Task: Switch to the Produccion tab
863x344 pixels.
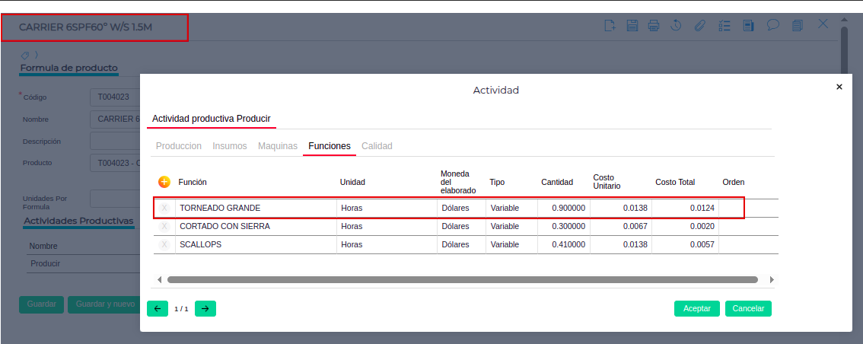Action: pyautogui.click(x=178, y=146)
